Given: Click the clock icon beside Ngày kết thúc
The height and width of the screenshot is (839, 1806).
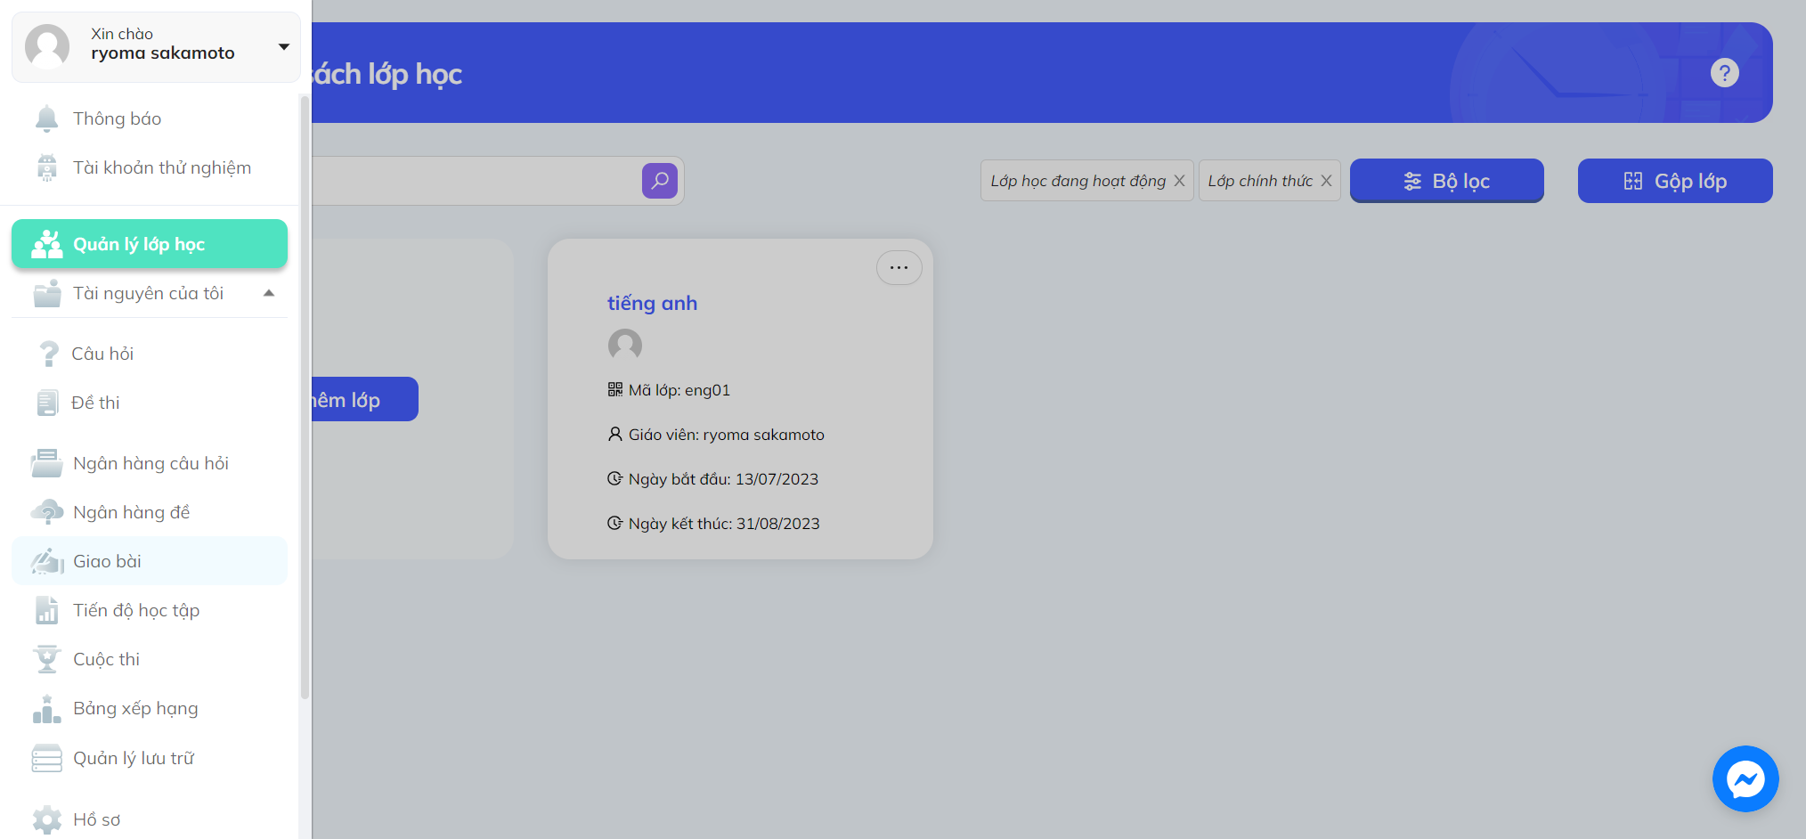Looking at the screenshot, I should pyautogui.click(x=615, y=523).
